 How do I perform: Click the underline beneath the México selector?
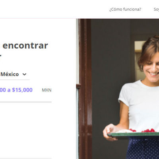[x=15, y=80]
